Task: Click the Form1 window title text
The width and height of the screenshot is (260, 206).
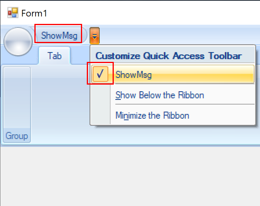Action: (x=34, y=13)
